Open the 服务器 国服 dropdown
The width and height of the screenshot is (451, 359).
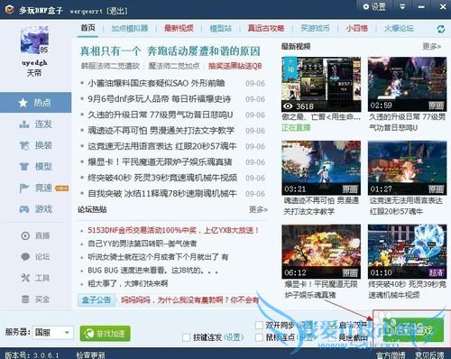(x=52, y=333)
